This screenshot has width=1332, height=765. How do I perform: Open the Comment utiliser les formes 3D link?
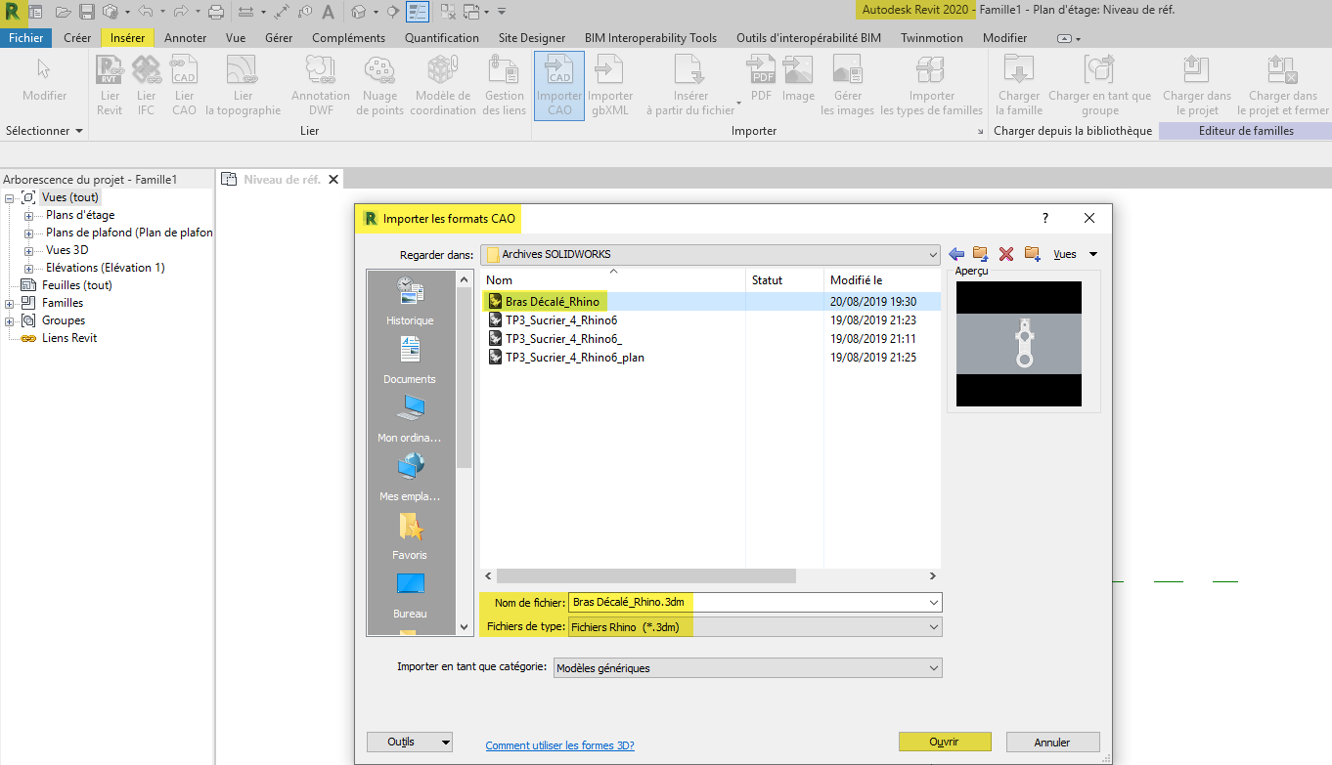click(559, 744)
